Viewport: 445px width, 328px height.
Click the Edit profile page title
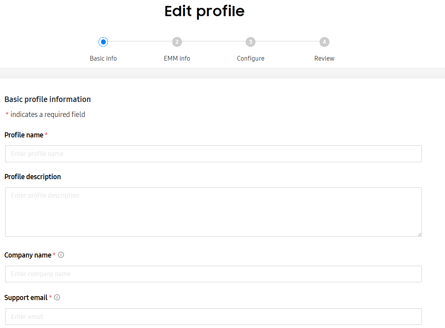pos(204,11)
